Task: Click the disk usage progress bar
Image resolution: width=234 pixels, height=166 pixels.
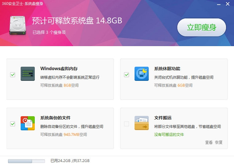Action: pos(26,161)
